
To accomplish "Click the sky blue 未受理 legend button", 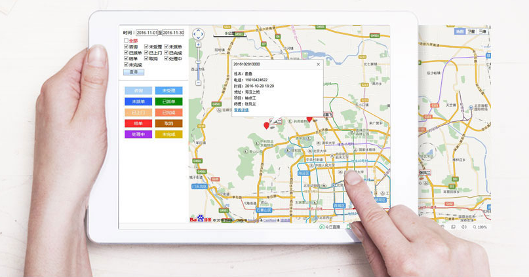I will tap(168, 90).
